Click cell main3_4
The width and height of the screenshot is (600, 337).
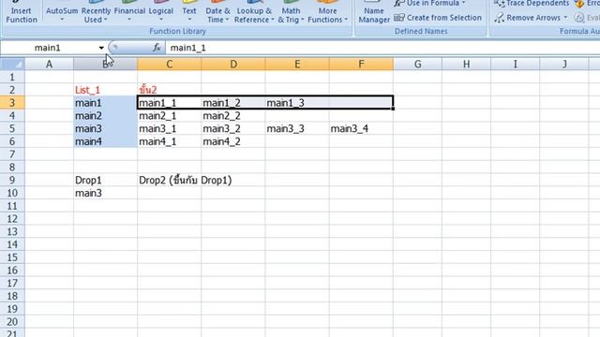tap(361, 128)
